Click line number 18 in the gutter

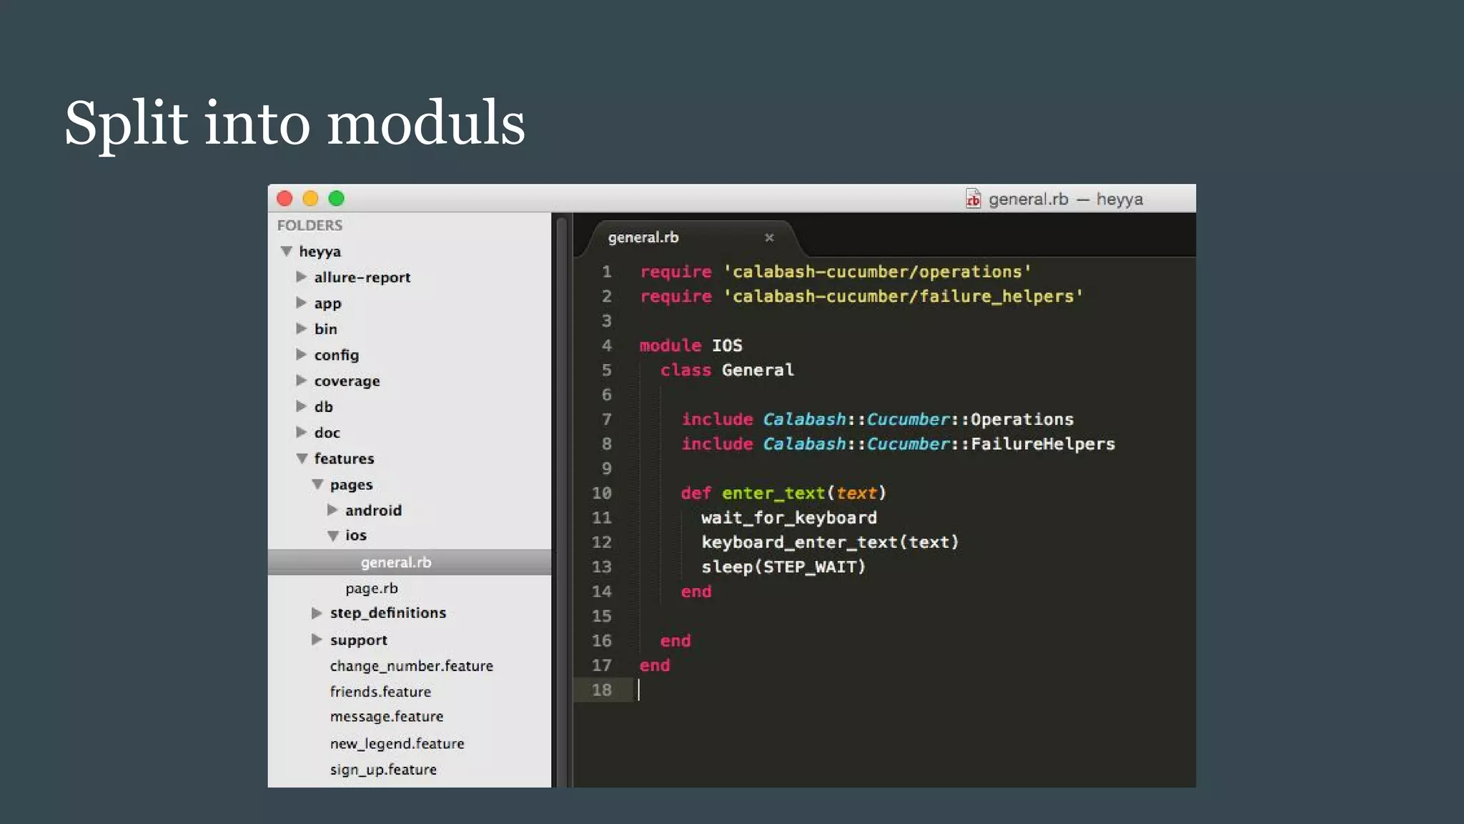click(602, 690)
